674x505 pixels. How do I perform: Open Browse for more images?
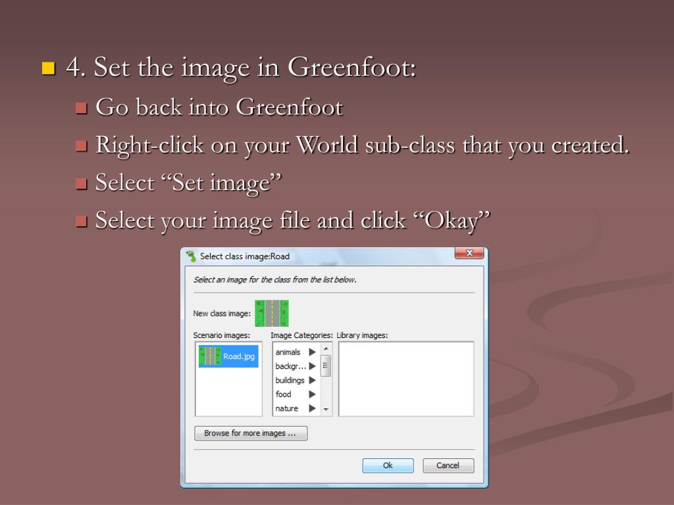point(251,433)
